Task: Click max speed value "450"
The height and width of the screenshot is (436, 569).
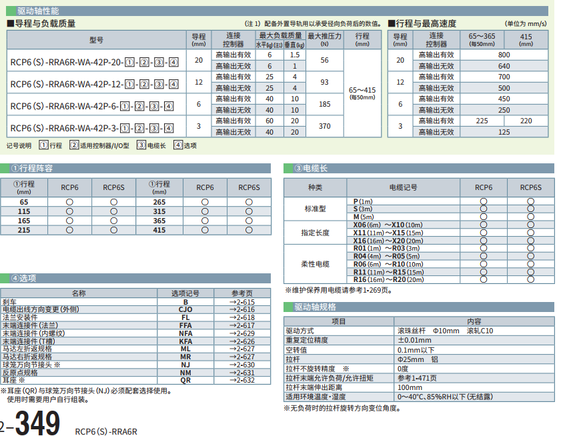Action: click(x=504, y=99)
